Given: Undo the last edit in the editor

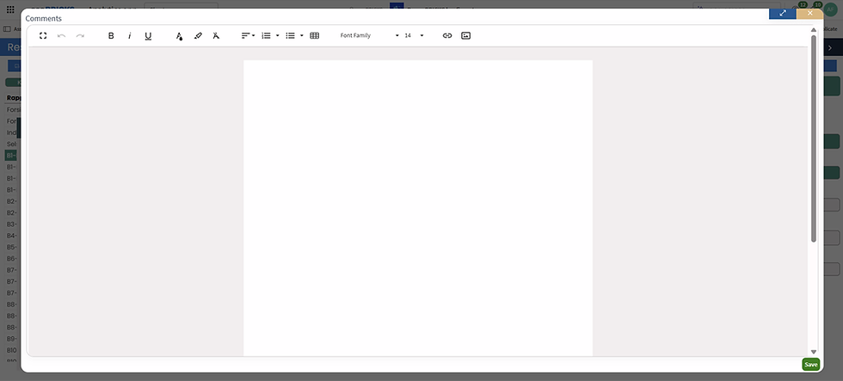Looking at the screenshot, I should tap(61, 35).
